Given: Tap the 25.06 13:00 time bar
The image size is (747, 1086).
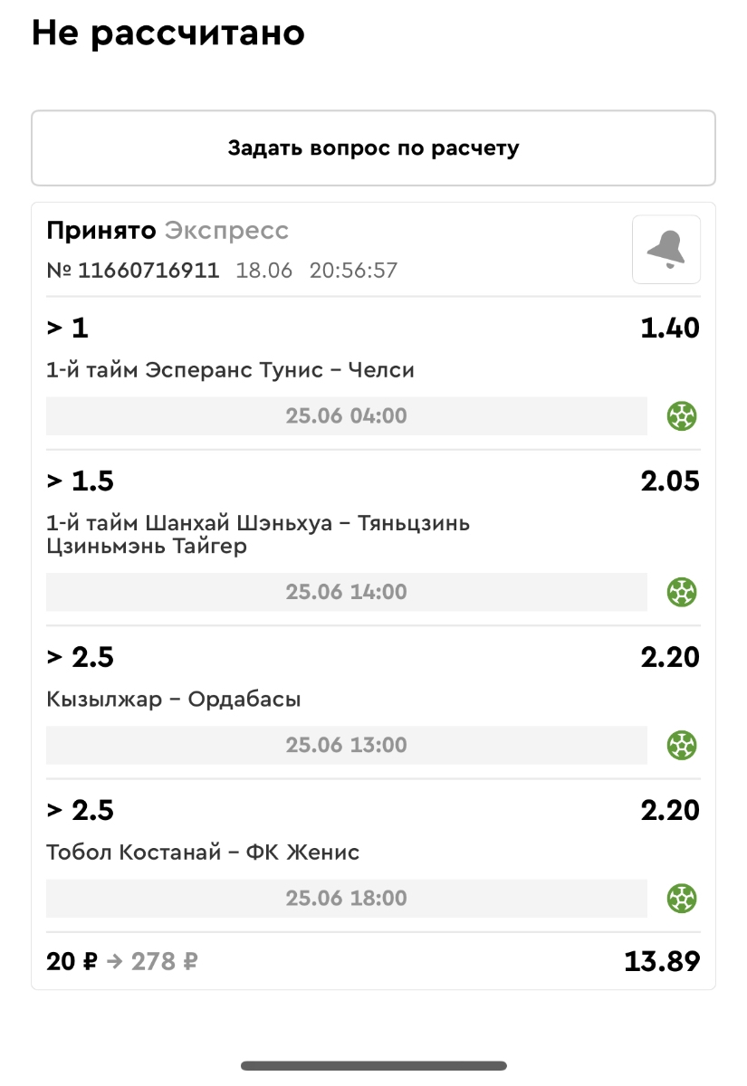Looking at the screenshot, I should coord(346,745).
